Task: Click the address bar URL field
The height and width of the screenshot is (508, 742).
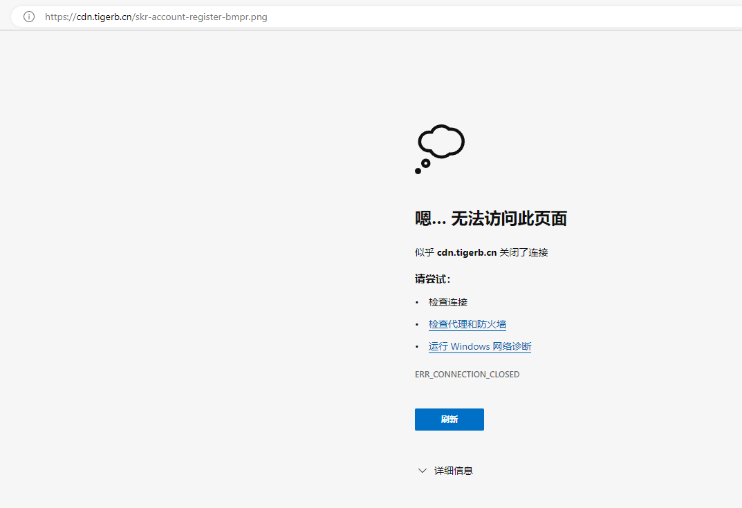Action: click(156, 17)
